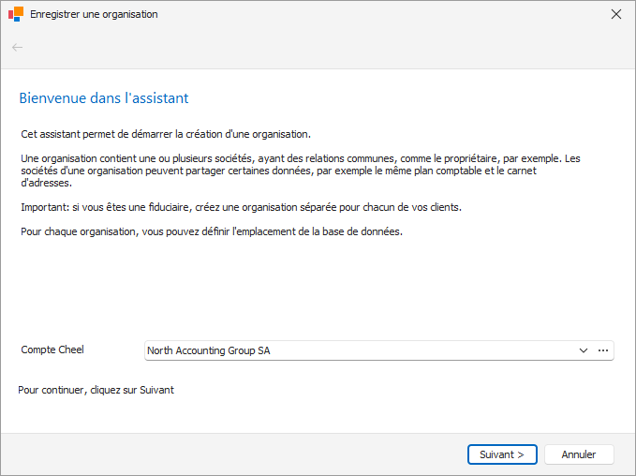The image size is (636, 476).
Task: Click the paragraph starting 'Une organisation contient'
Action: click(x=301, y=171)
